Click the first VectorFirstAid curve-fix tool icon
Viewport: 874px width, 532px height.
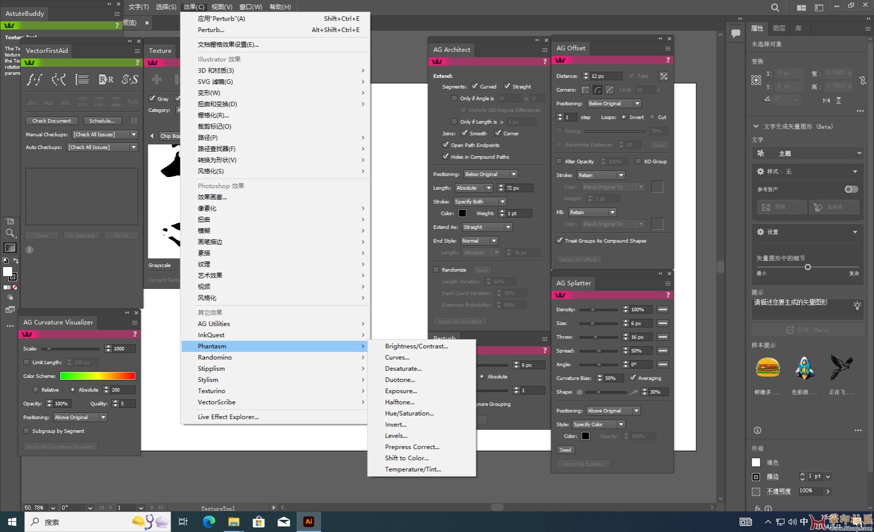[35, 79]
